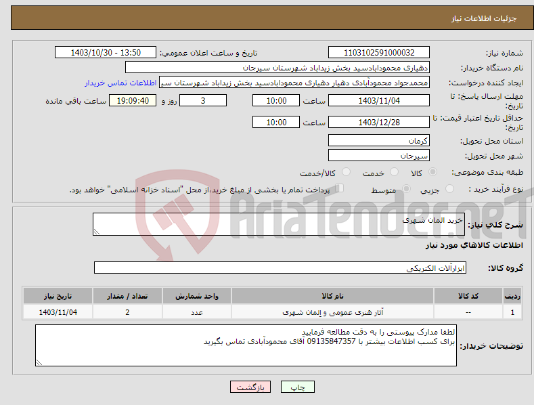Click the جزئیات اطلاعات نیاز header title
The image size is (534, 405).
click(484, 18)
